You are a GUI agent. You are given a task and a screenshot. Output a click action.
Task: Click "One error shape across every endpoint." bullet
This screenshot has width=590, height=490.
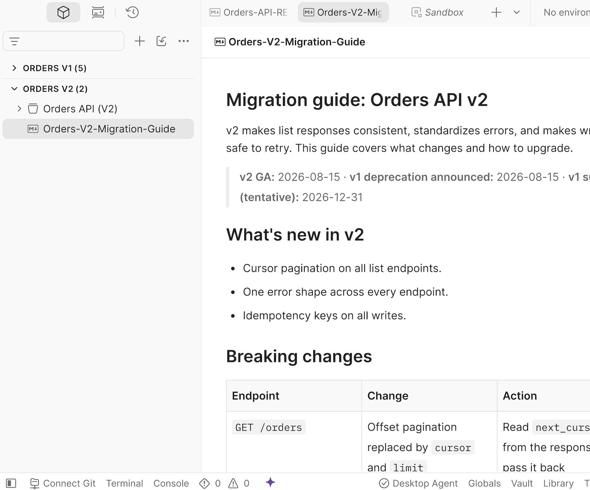346,292
